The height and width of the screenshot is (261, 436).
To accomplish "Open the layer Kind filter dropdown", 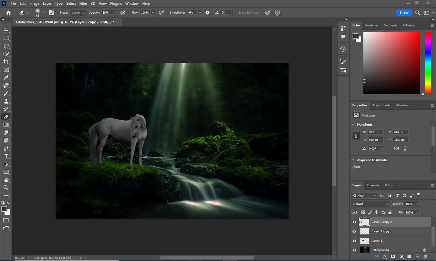I will pyautogui.click(x=364, y=196).
